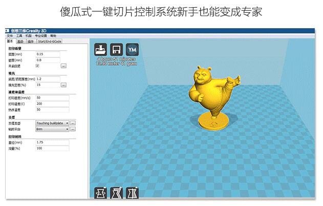This screenshot has width=323, height=206.
Task: Open the Brim platform adhesion dropdown
Action: 52,129
